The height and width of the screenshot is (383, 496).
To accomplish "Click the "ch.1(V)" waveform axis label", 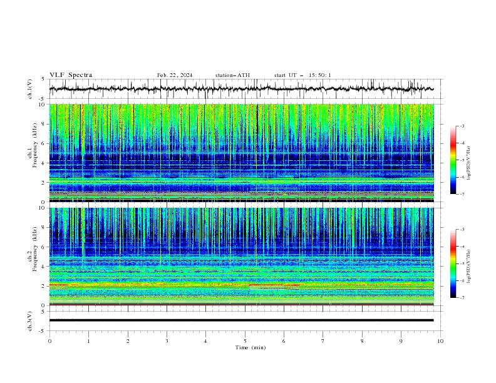I will pos(30,89).
